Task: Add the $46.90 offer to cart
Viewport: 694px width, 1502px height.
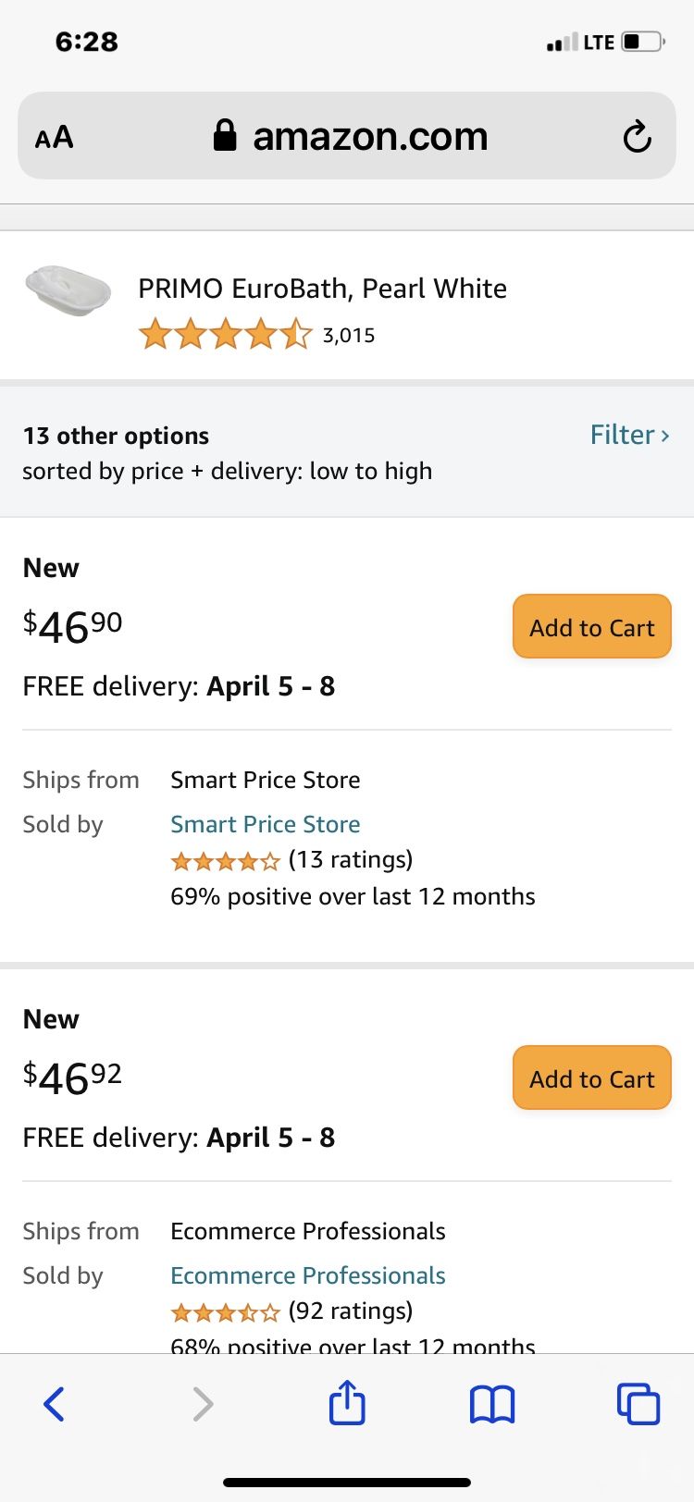Action: point(592,627)
